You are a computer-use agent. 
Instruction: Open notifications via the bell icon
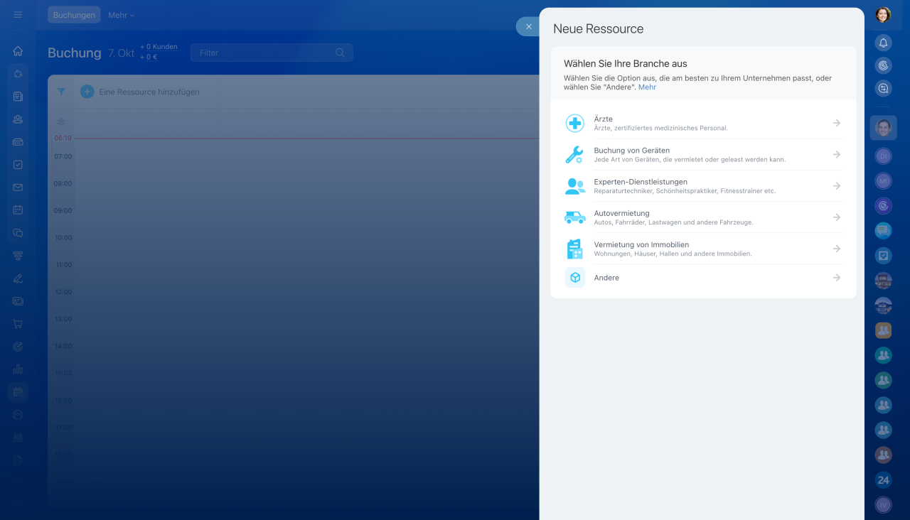point(883,43)
